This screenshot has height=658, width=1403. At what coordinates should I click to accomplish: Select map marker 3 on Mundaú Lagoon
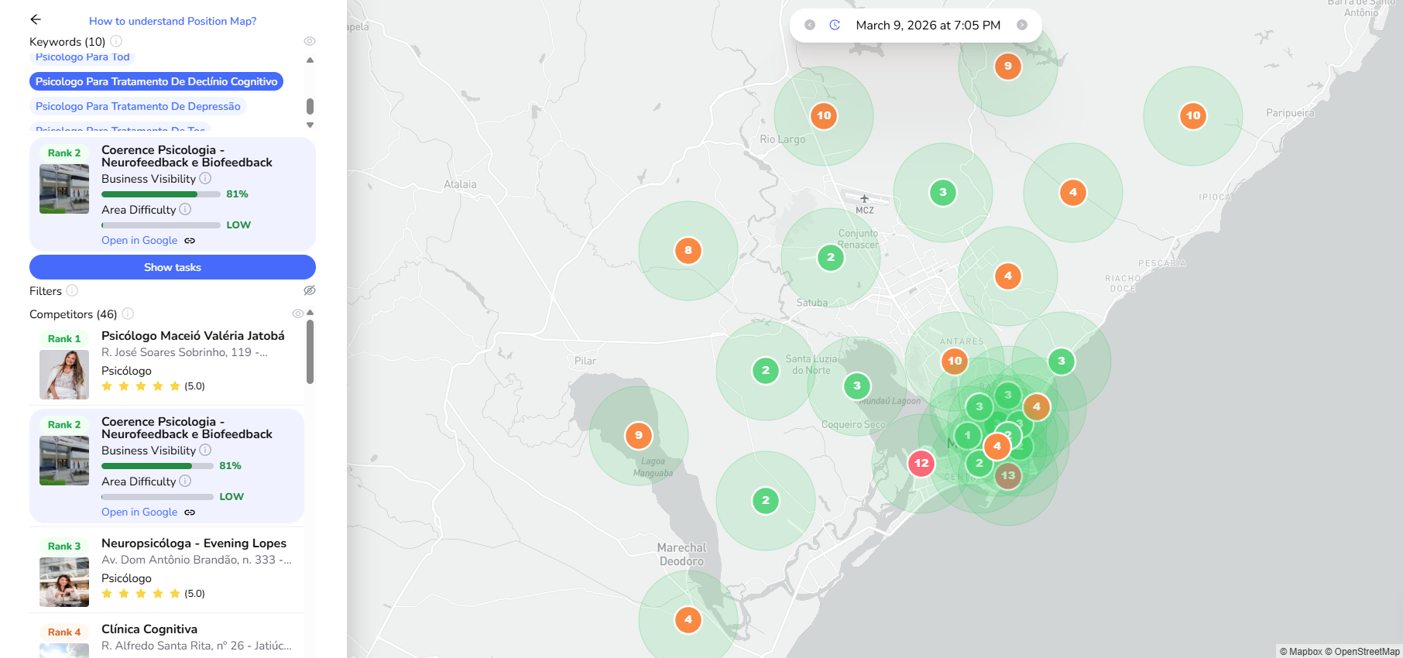point(856,386)
